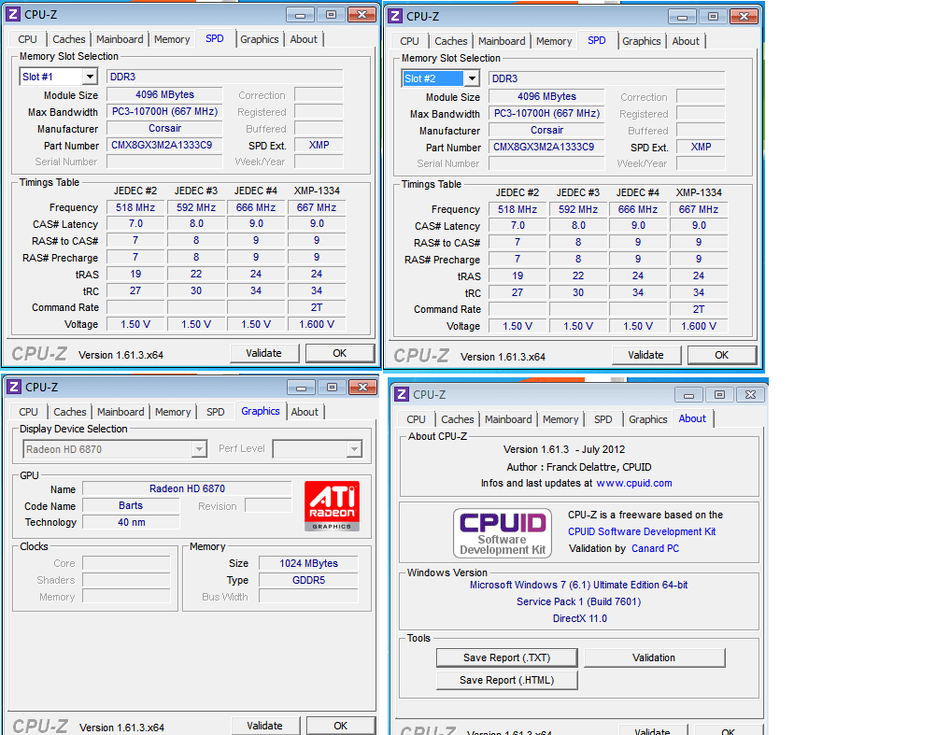Click the CPU-Z title icon in About window
936x735 pixels.
click(402, 394)
